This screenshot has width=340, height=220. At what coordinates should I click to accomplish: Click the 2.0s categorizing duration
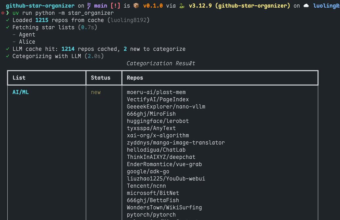94,56
